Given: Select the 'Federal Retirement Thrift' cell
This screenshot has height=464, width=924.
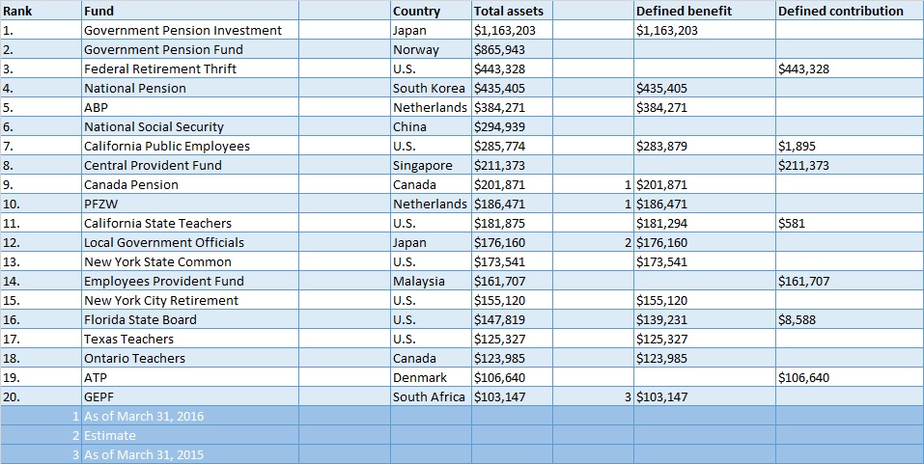Looking at the screenshot, I should (190, 68).
